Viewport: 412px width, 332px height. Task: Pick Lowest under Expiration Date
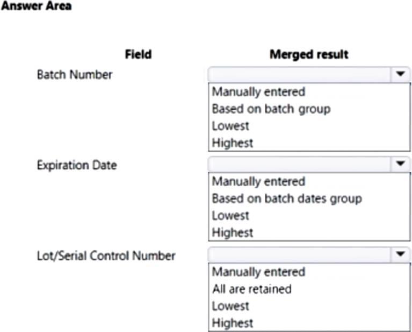230,216
